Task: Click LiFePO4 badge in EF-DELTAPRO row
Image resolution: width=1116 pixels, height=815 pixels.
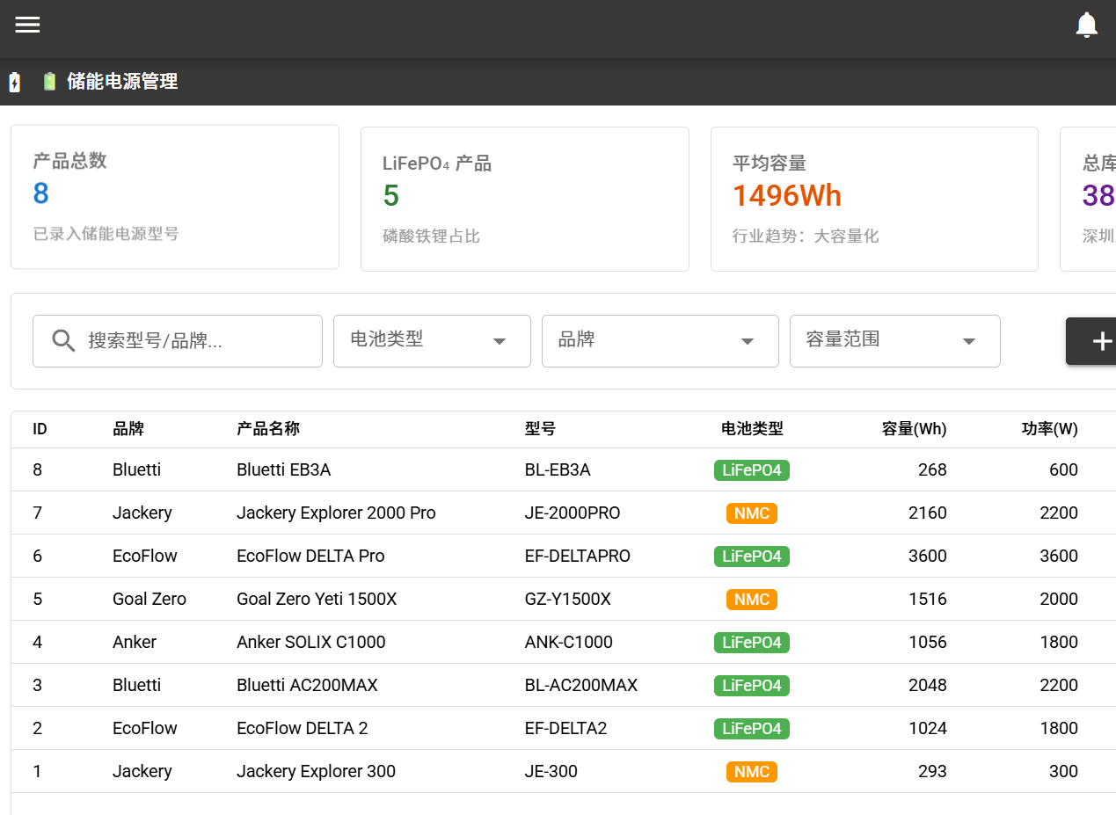Action: (752, 557)
